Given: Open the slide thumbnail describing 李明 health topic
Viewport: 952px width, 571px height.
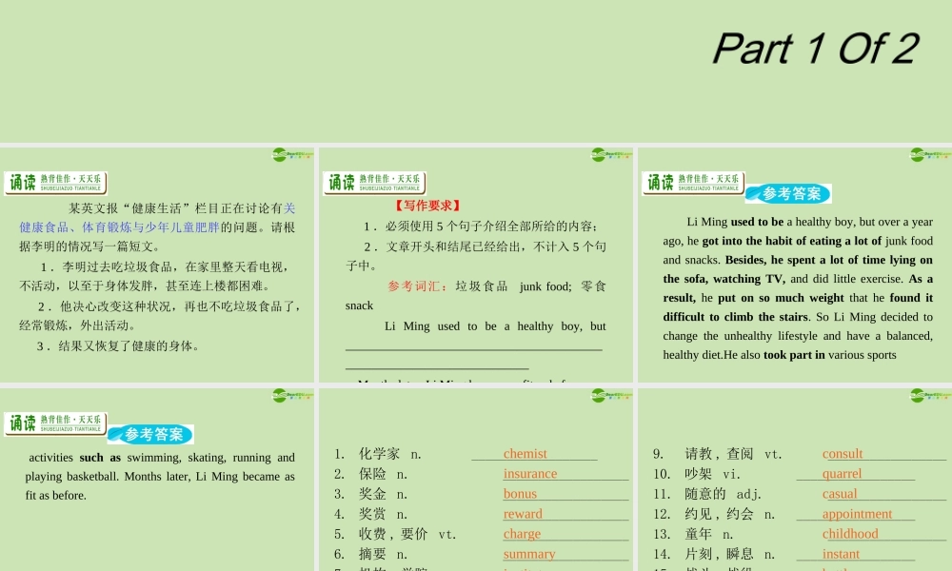Looking at the screenshot, I should click(x=157, y=265).
